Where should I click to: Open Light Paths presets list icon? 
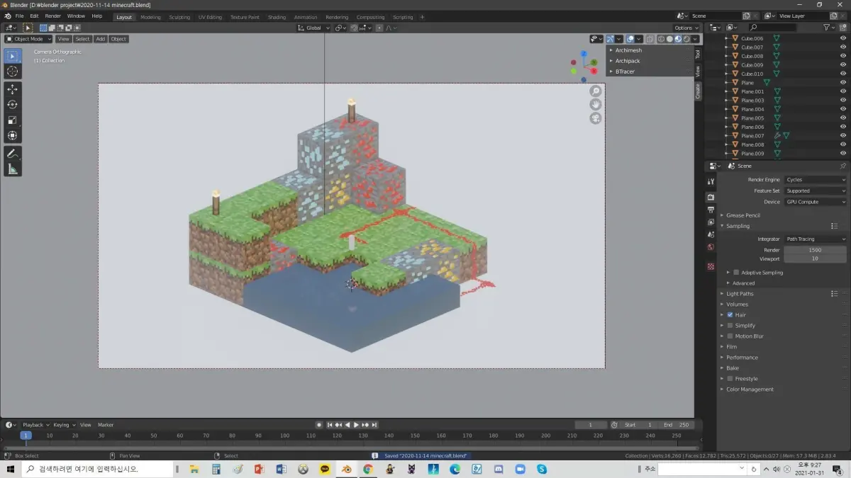[835, 293]
